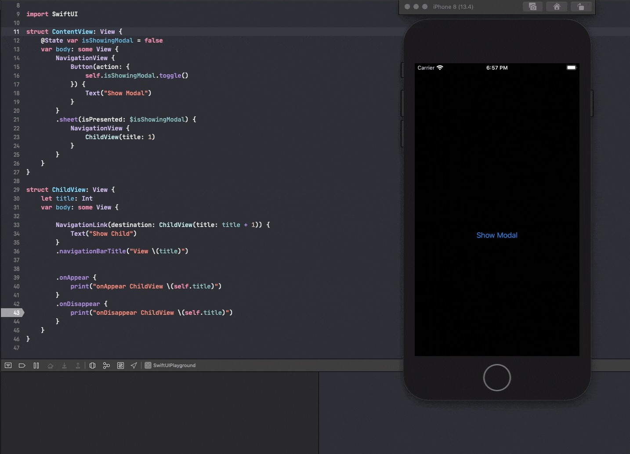Screen dimensions: 630x454
Task: Click 'let title: Int' on line 30
Action: point(67,198)
